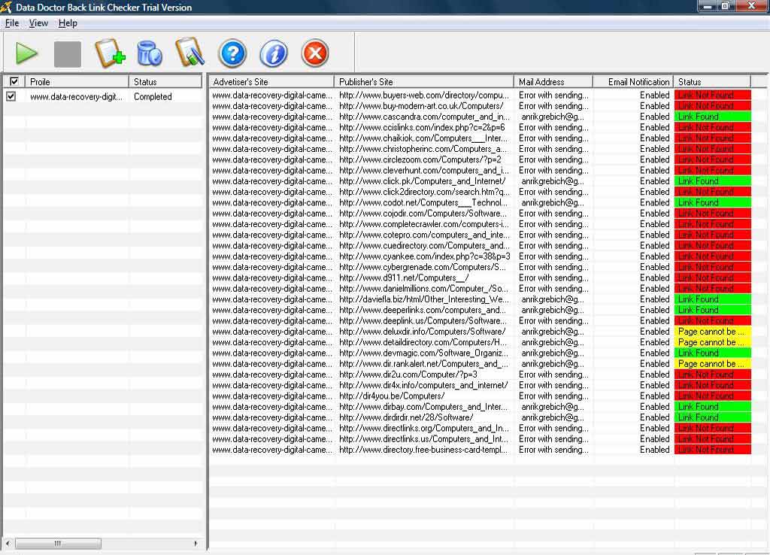Select the www.data-recovery-digit... profile row
The image size is (770, 555).
[x=102, y=96]
